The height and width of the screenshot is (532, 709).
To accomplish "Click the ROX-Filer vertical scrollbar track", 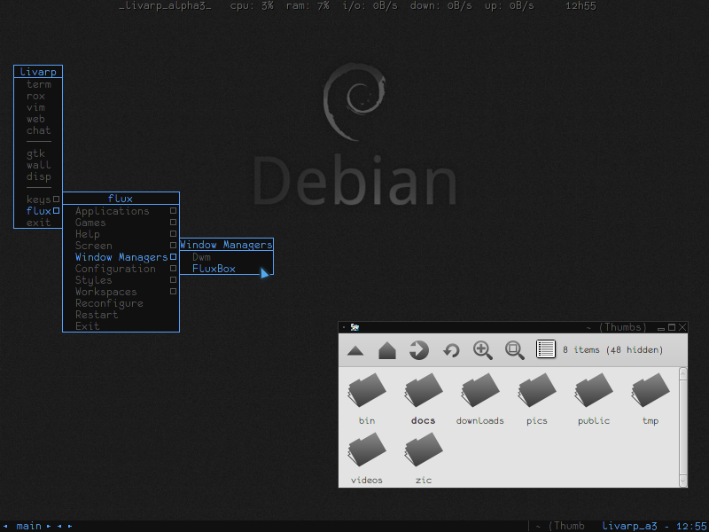I will pyautogui.click(x=682, y=426).
